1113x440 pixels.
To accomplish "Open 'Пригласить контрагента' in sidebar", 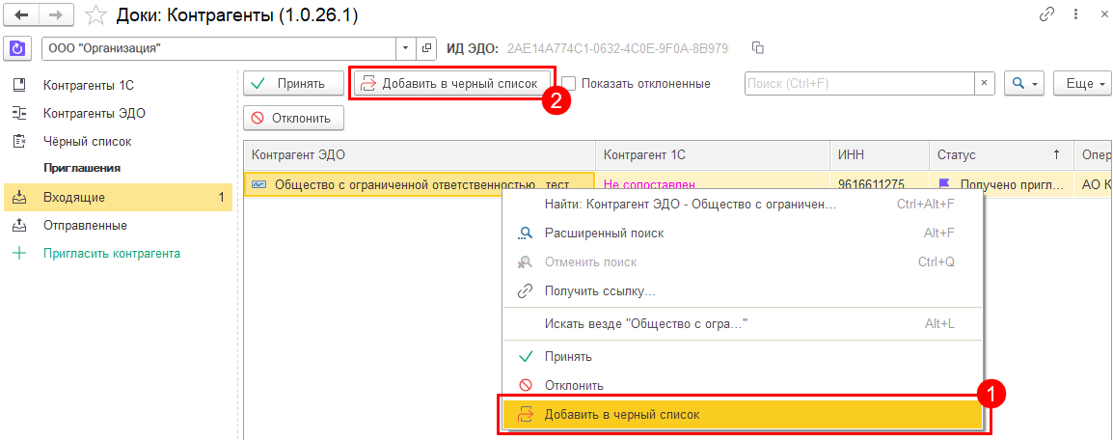I will (111, 254).
